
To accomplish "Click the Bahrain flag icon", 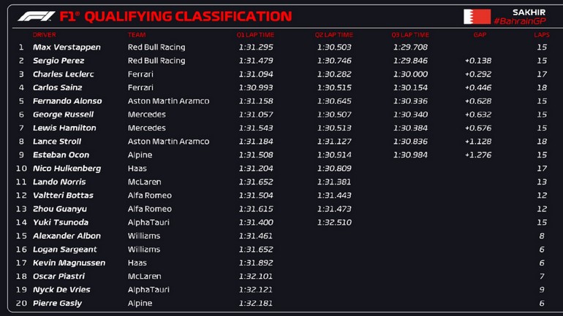I will [x=477, y=17].
